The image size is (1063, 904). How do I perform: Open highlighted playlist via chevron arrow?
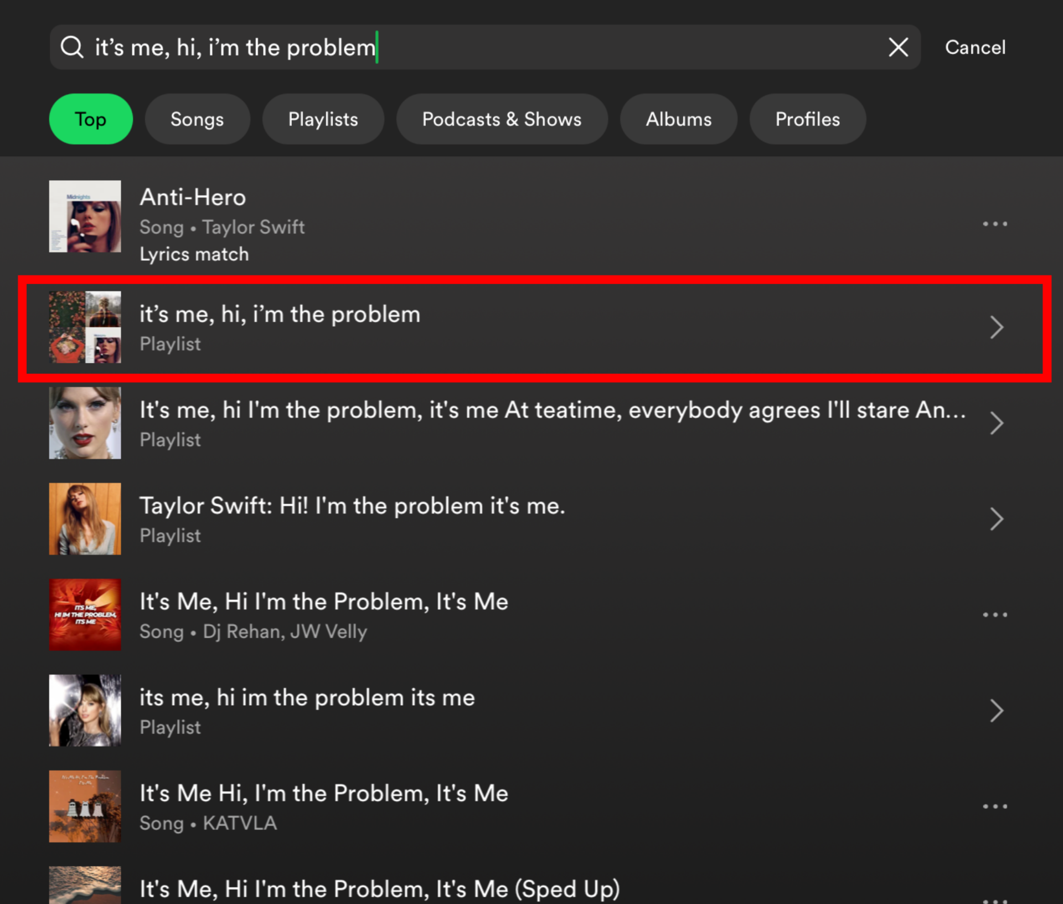[x=996, y=327]
